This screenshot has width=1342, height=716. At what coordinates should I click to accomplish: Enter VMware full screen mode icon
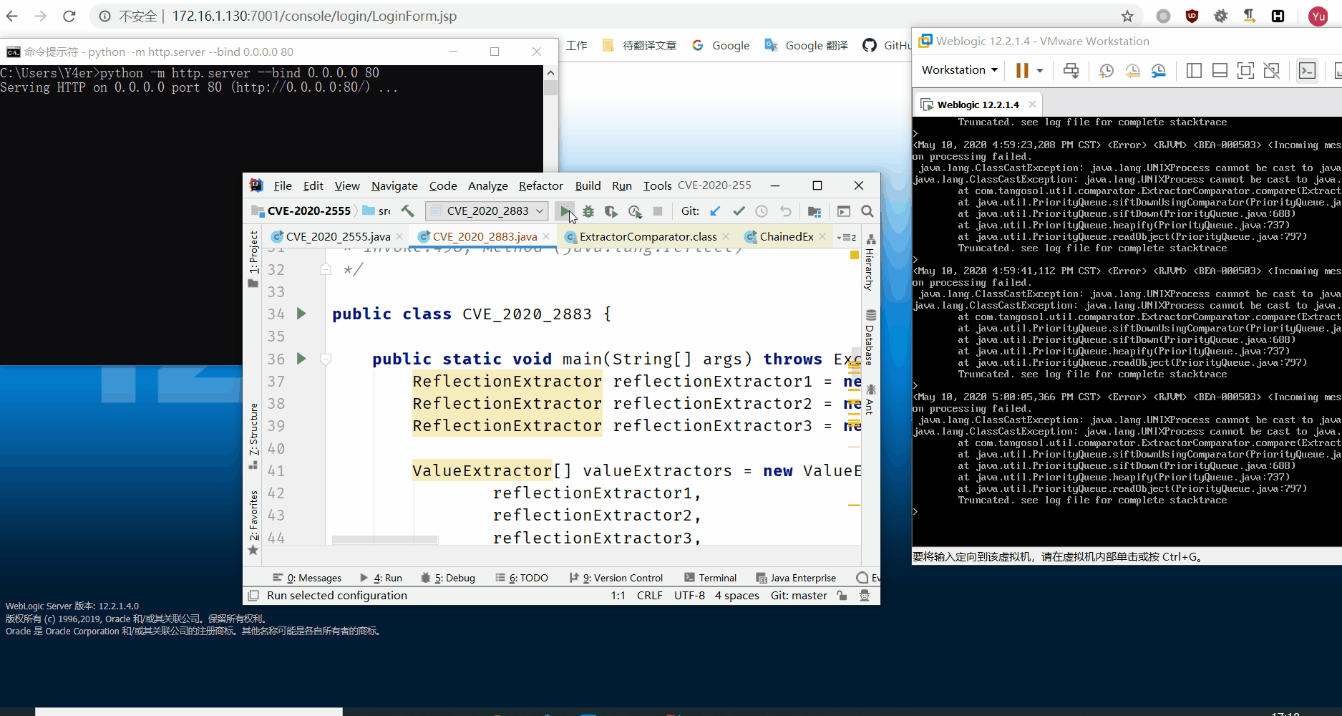1245,70
